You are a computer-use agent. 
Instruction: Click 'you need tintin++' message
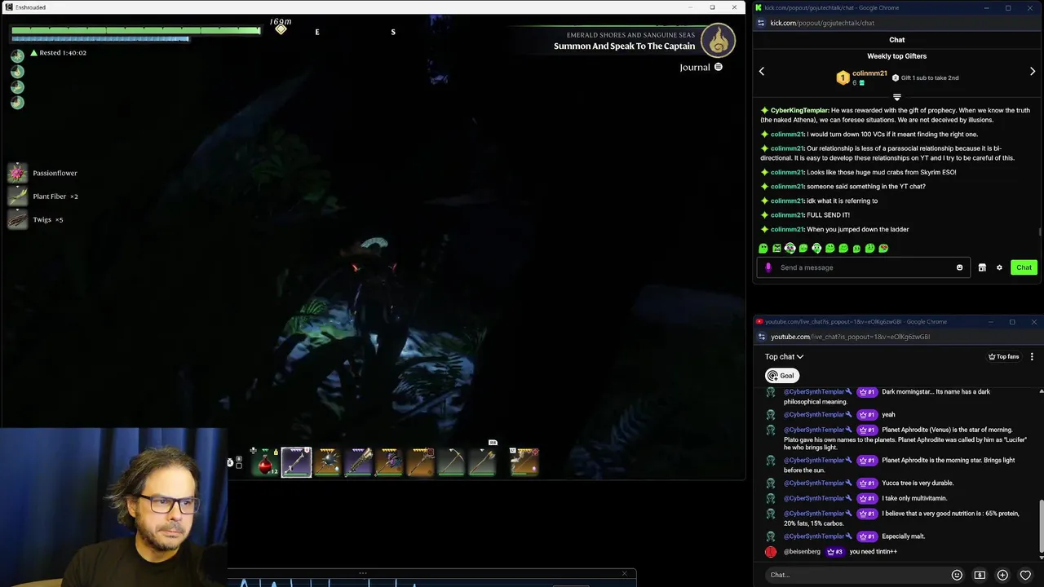(873, 552)
